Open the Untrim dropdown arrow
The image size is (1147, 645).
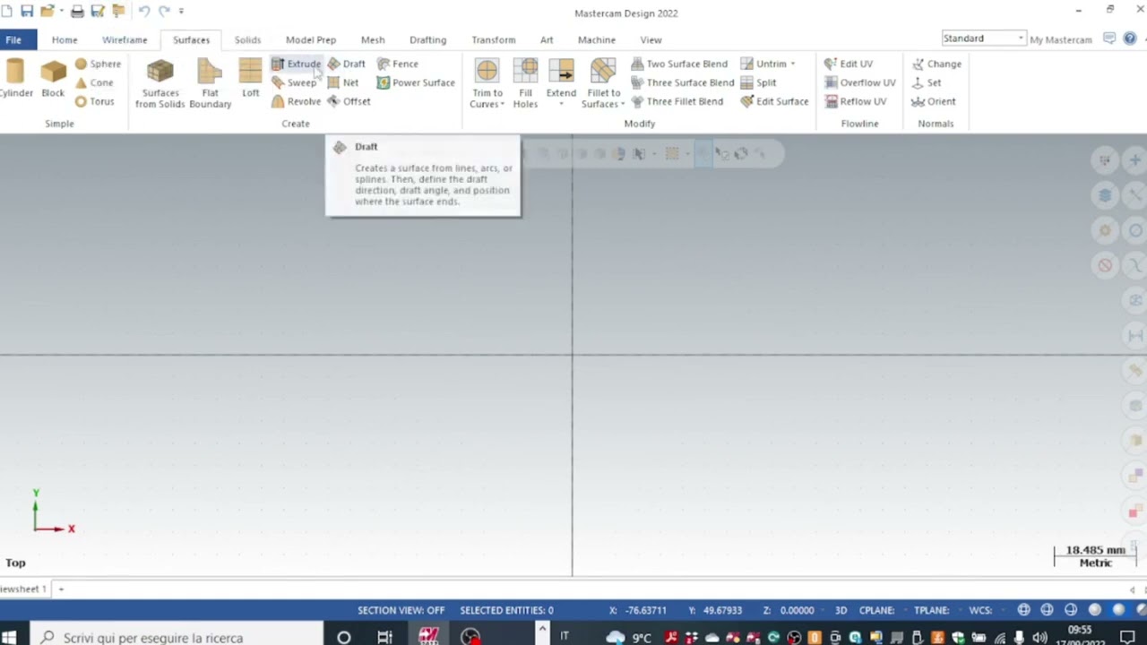[792, 64]
